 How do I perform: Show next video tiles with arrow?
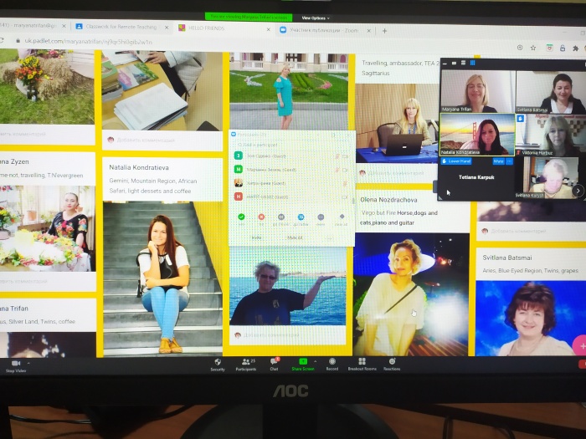[x=578, y=191]
